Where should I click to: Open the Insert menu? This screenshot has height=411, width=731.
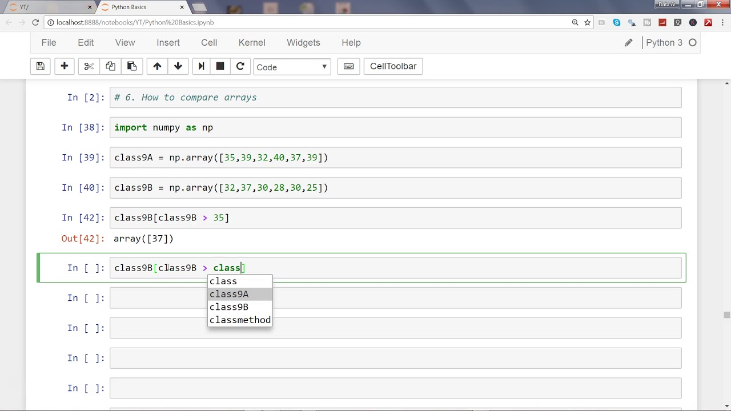pos(168,42)
